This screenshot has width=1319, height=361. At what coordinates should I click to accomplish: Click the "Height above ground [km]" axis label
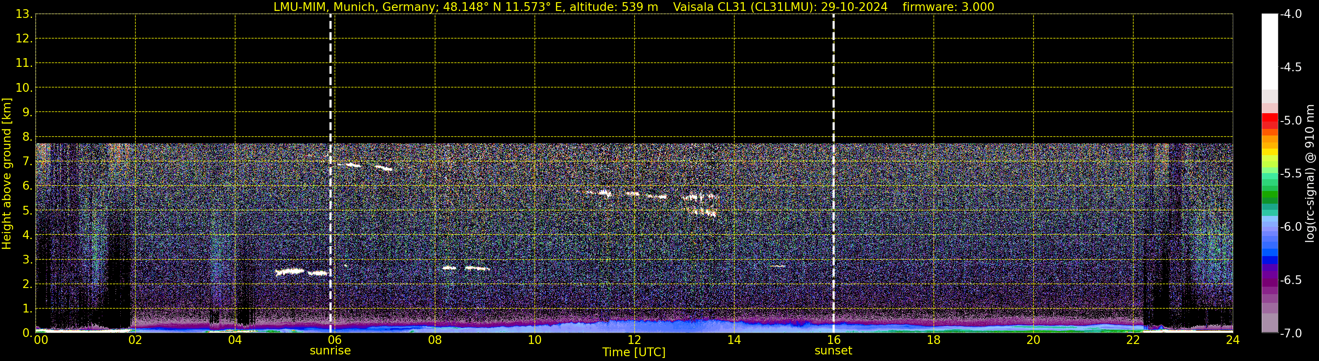[7, 174]
